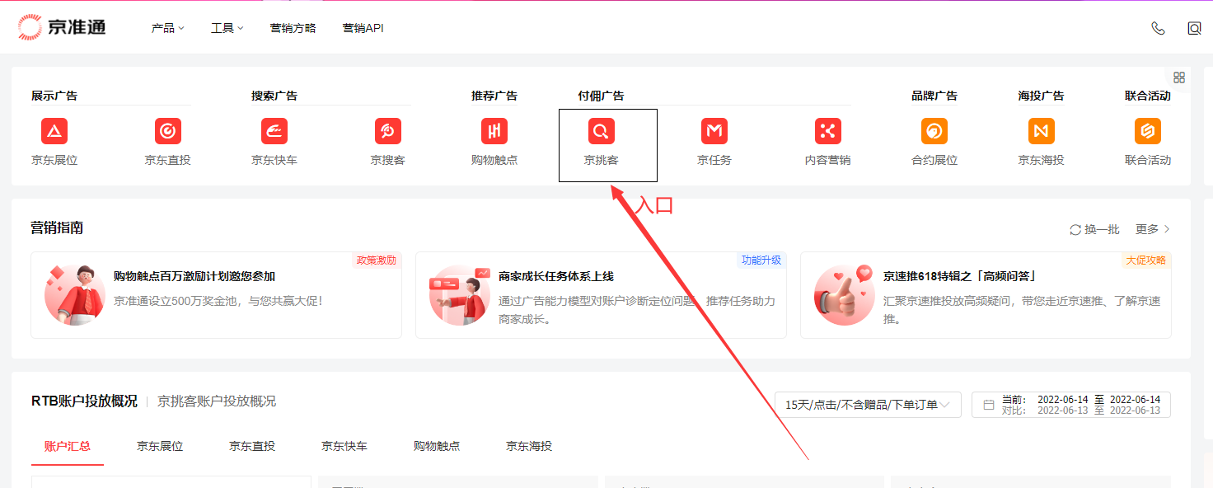Select 京挑客账户投放概况 heading tab

(x=217, y=401)
